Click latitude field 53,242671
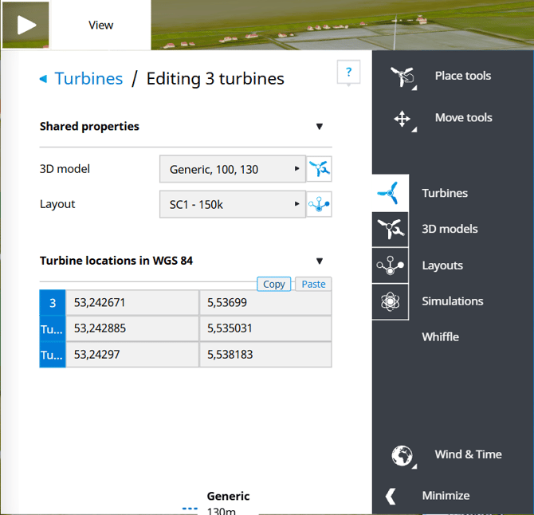The width and height of the screenshot is (534, 515). click(x=132, y=303)
